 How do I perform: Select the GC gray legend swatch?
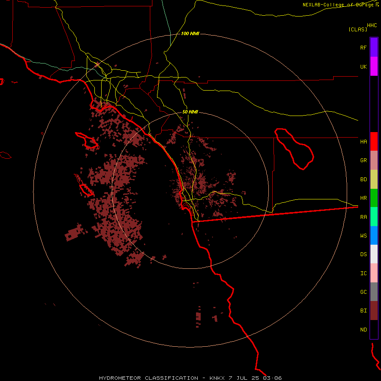pyautogui.click(x=374, y=292)
